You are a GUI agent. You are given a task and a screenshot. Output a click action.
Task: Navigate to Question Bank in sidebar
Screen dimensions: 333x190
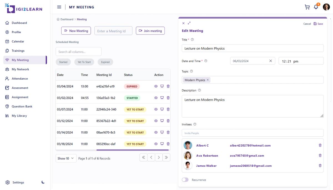pos(22,106)
